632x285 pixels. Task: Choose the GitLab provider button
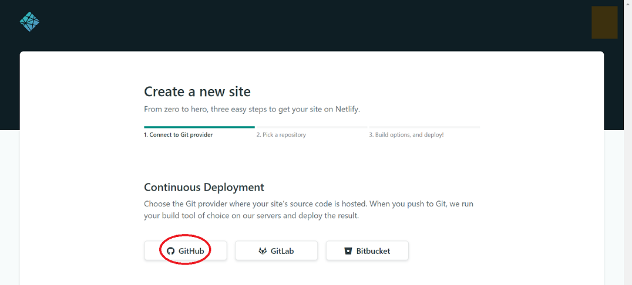pos(276,251)
